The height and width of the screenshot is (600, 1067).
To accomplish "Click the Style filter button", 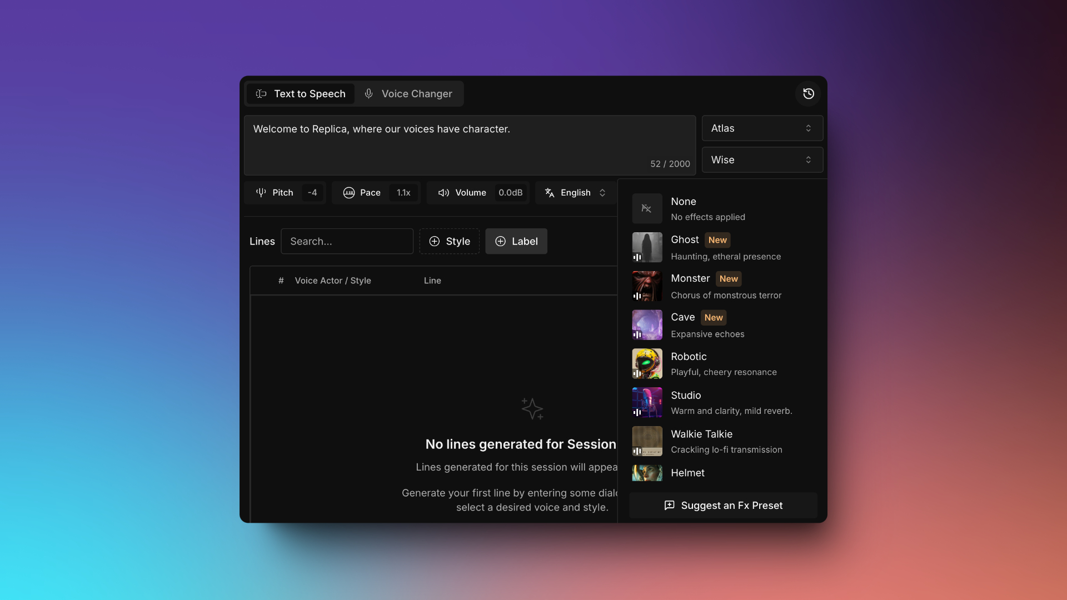I will [x=449, y=241].
